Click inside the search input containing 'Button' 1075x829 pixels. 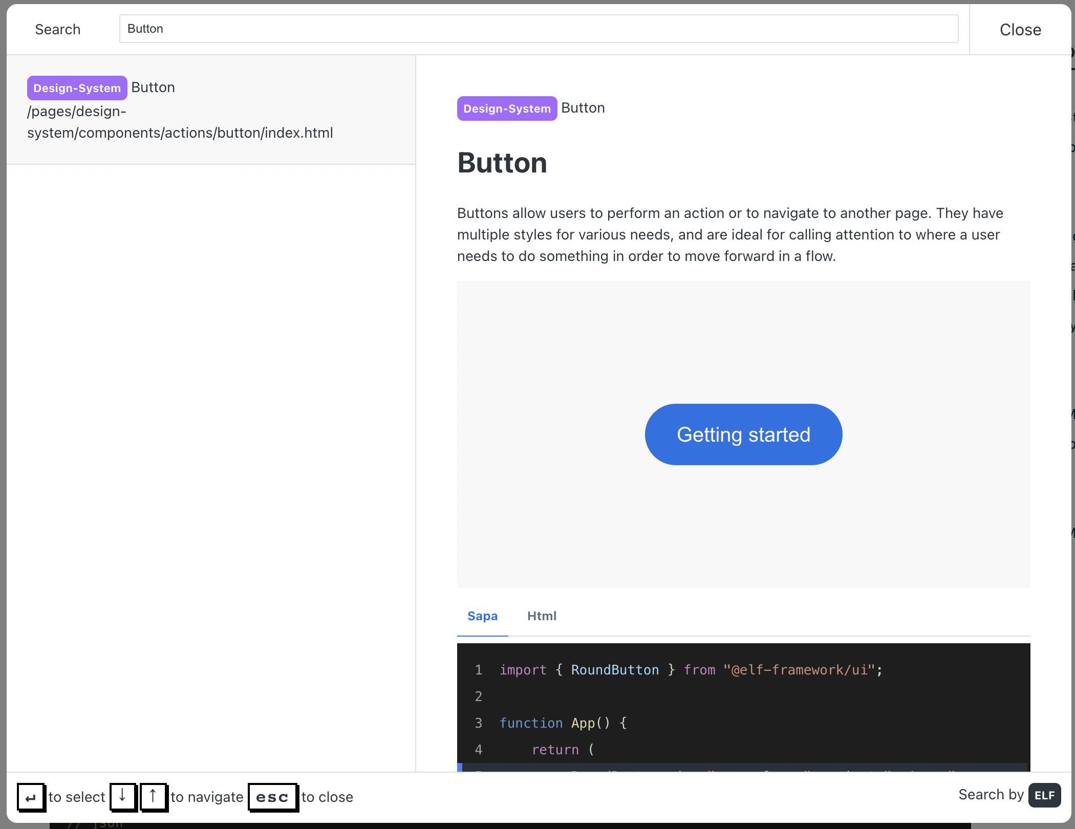tap(537, 29)
